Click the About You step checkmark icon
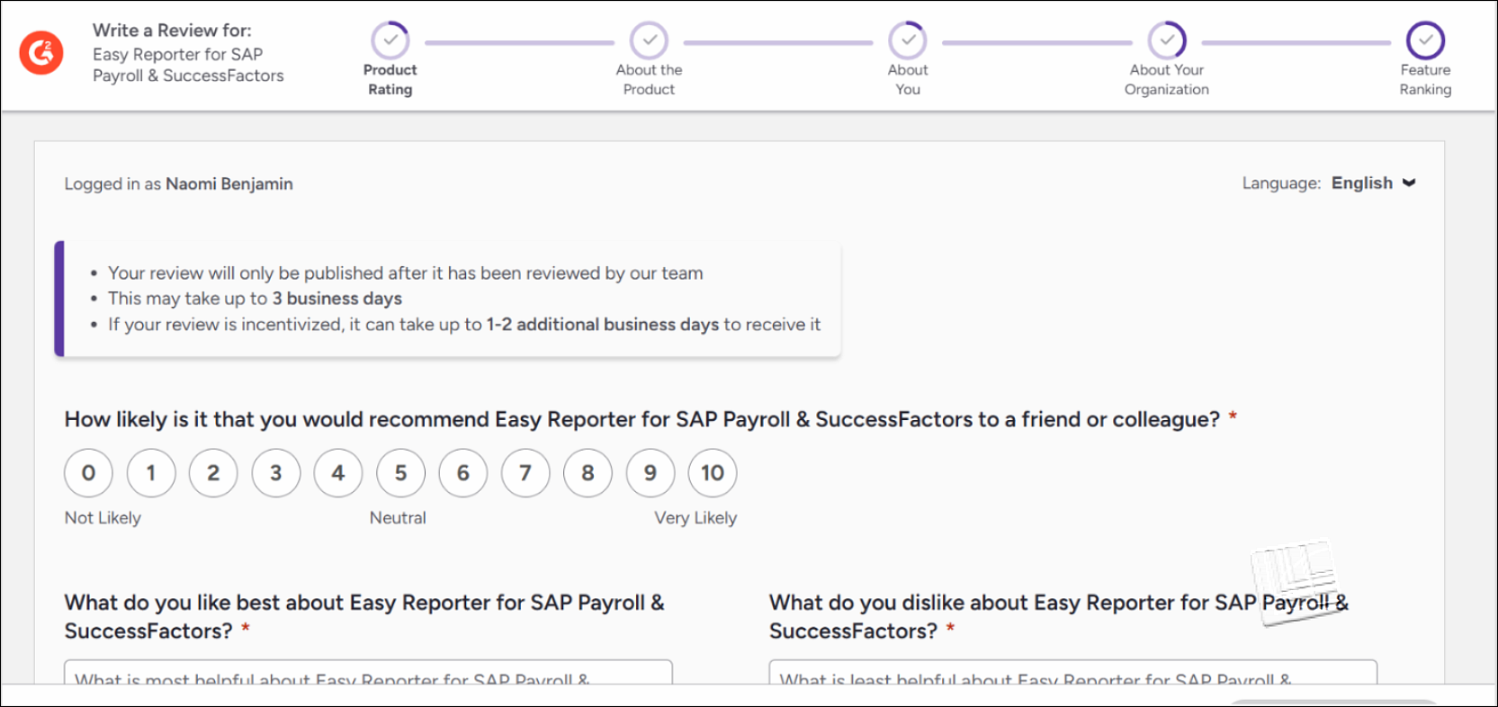This screenshot has height=707, width=1498. pyautogui.click(x=908, y=40)
